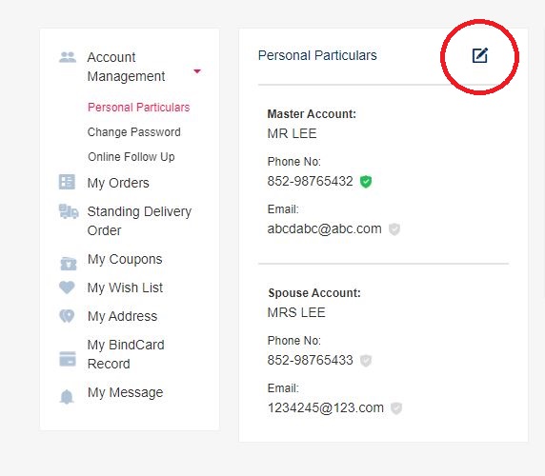Image resolution: width=545 pixels, height=476 pixels.
Task: Click the My BindCard Record card icon
Action: 68,359
